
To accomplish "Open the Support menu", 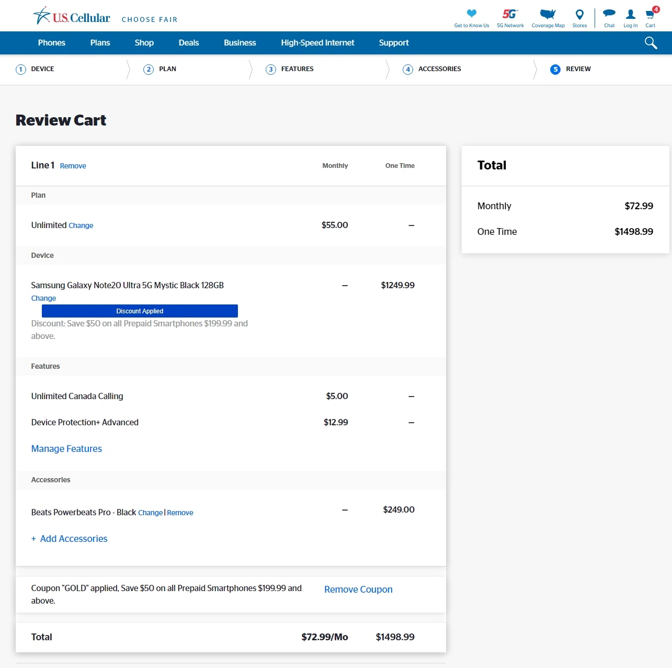I will coord(394,43).
